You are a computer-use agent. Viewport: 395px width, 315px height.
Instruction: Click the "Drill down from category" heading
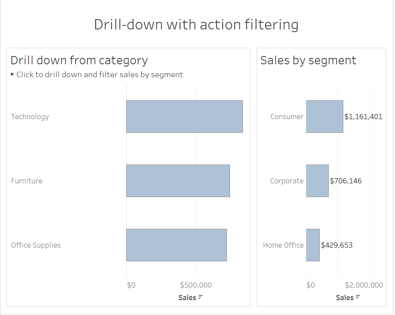79,60
